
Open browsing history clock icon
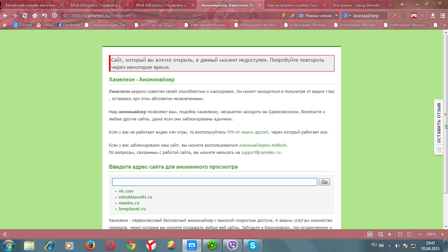[54, 15]
